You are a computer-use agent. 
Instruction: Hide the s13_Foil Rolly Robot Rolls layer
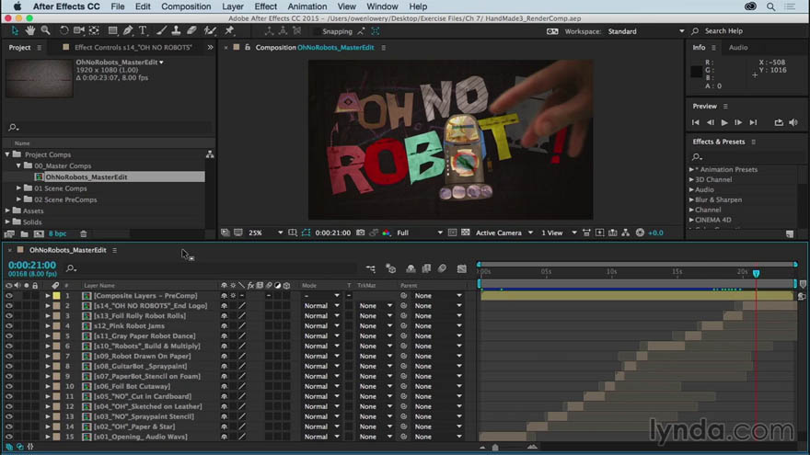click(x=9, y=315)
